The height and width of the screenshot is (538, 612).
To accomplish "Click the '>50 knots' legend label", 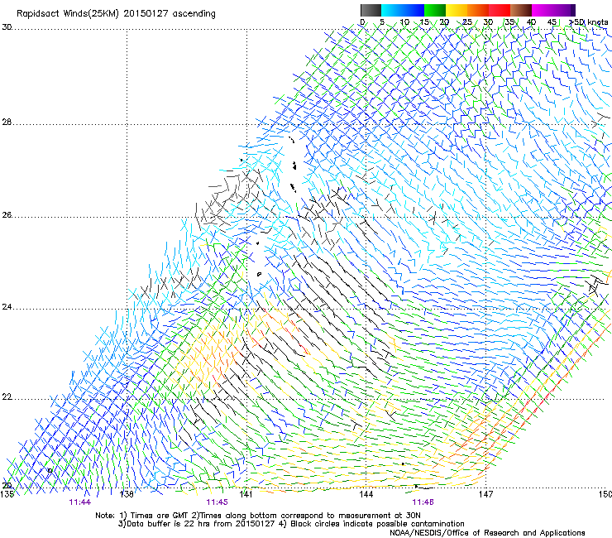I will (x=589, y=22).
